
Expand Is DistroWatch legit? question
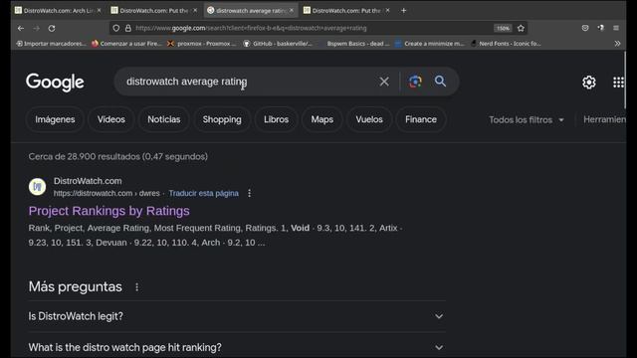[x=236, y=316]
